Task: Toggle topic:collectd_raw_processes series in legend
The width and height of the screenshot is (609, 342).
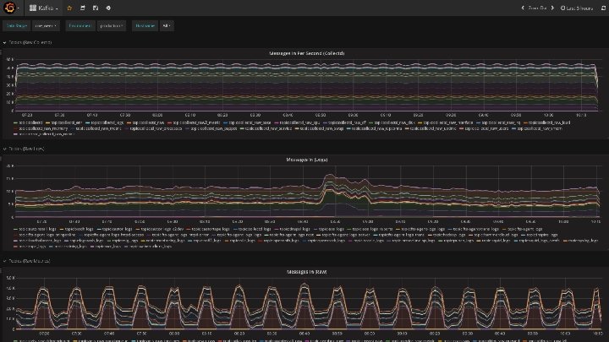Action: click(x=153, y=128)
